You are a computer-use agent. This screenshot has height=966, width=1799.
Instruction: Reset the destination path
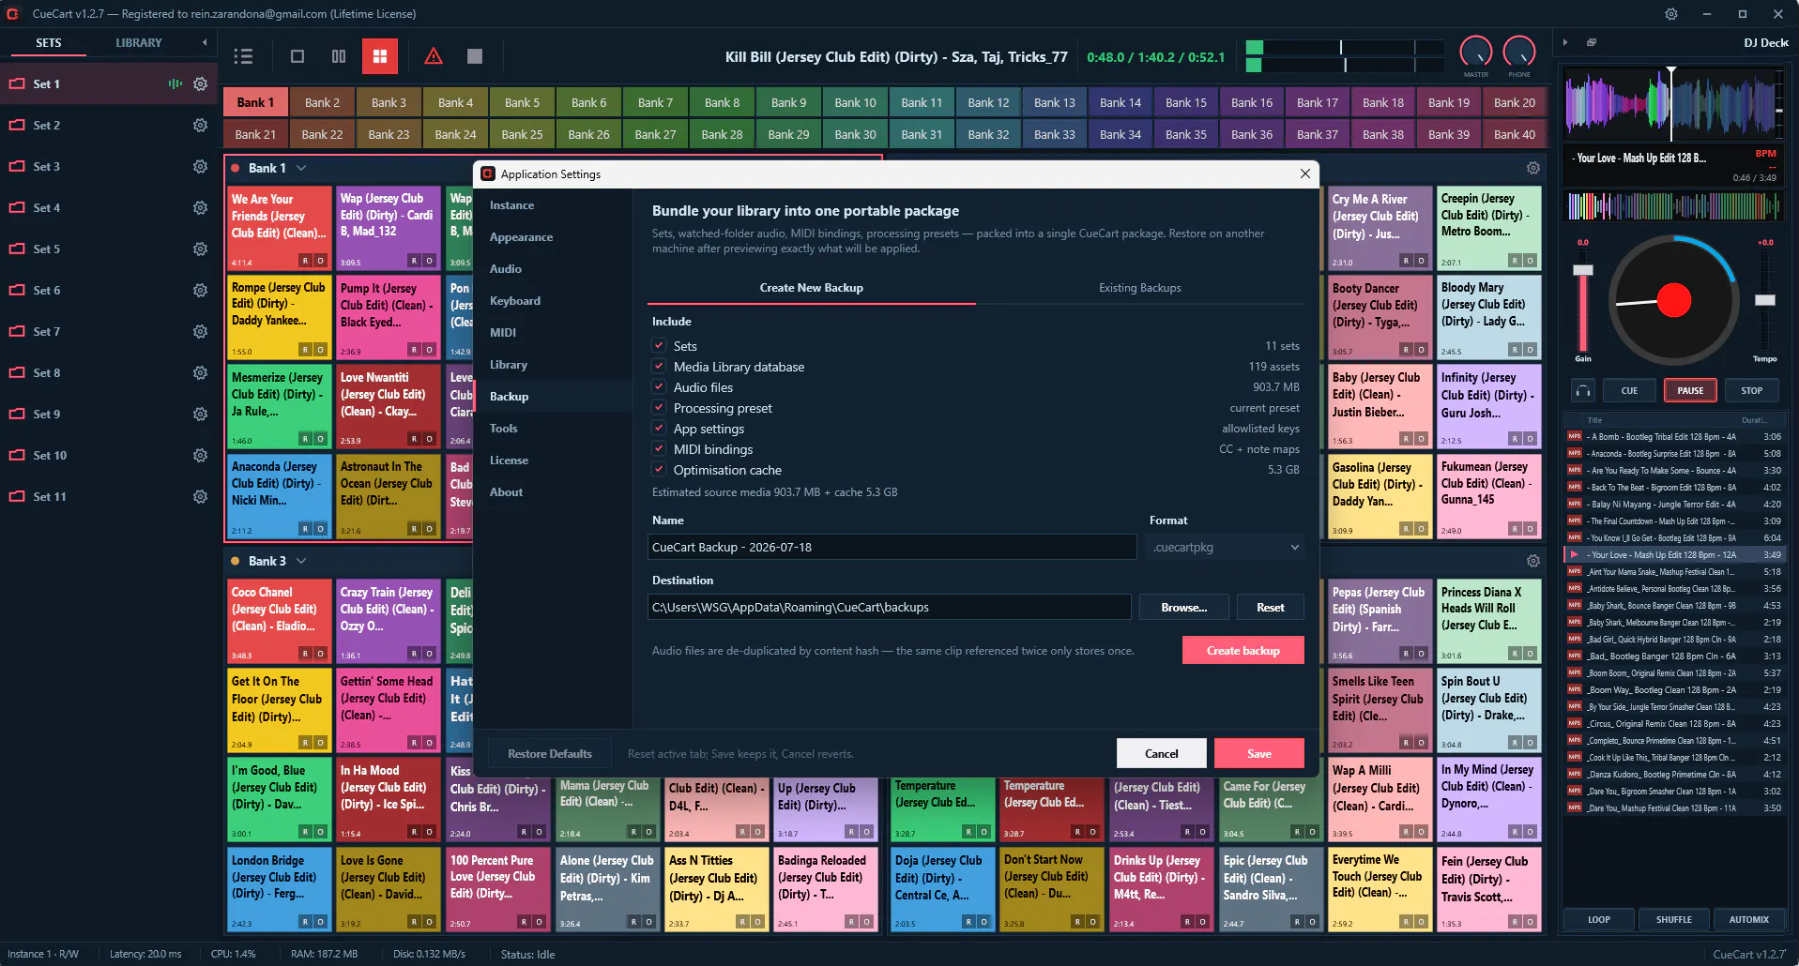pos(1271,608)
